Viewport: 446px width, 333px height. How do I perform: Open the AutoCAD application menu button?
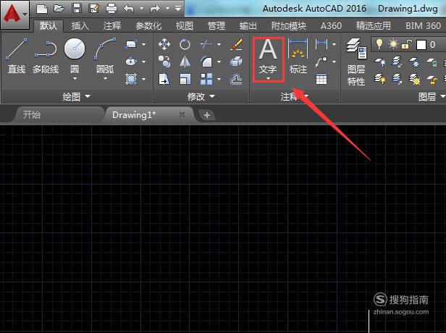(14, 14)
